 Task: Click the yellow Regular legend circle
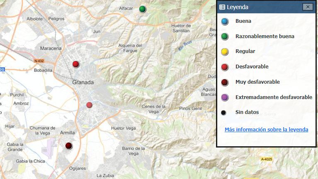[224, 52]
